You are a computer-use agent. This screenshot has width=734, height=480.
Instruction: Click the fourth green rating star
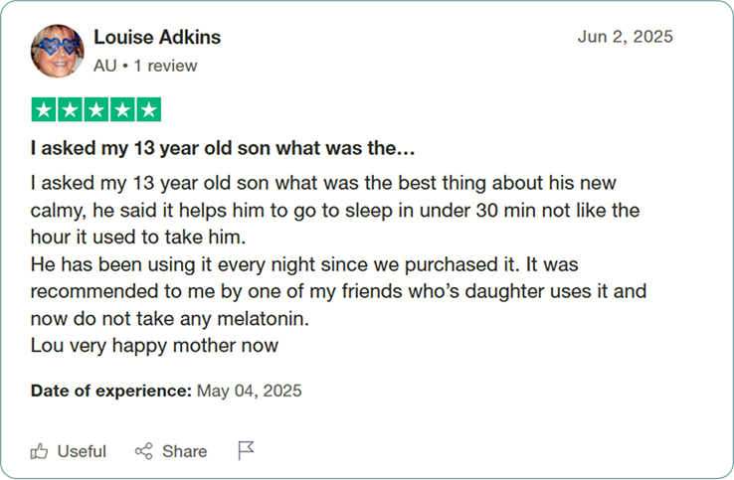[122, 109]
